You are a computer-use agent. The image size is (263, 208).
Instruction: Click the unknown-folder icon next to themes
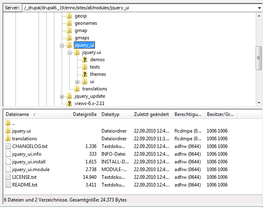click(84, 74)
